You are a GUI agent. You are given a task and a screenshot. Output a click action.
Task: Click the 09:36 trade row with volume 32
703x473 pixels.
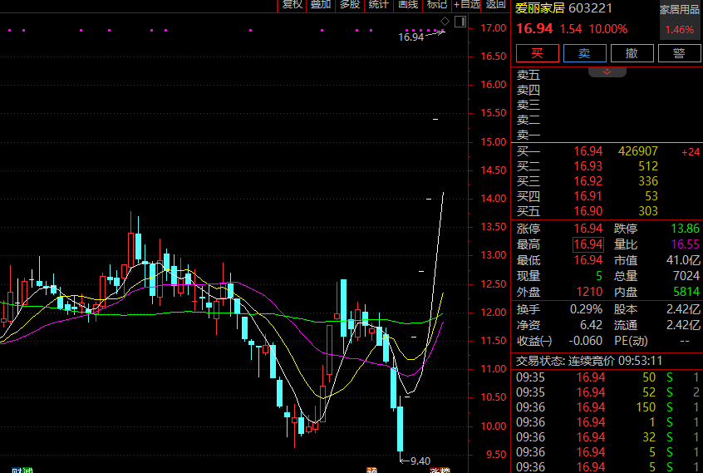(607, 437)
